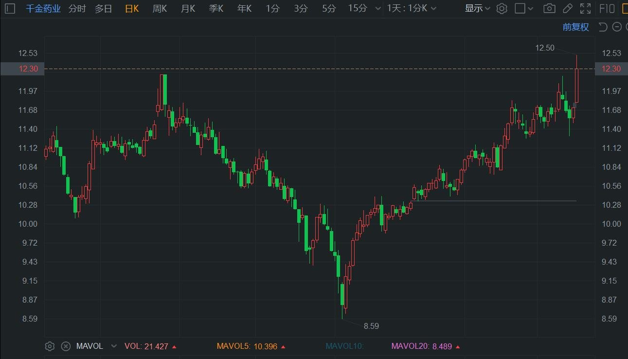The height and width of the screenshot is (359, 628).
Task: Switch to the 分时 tab
Action: 77,8
